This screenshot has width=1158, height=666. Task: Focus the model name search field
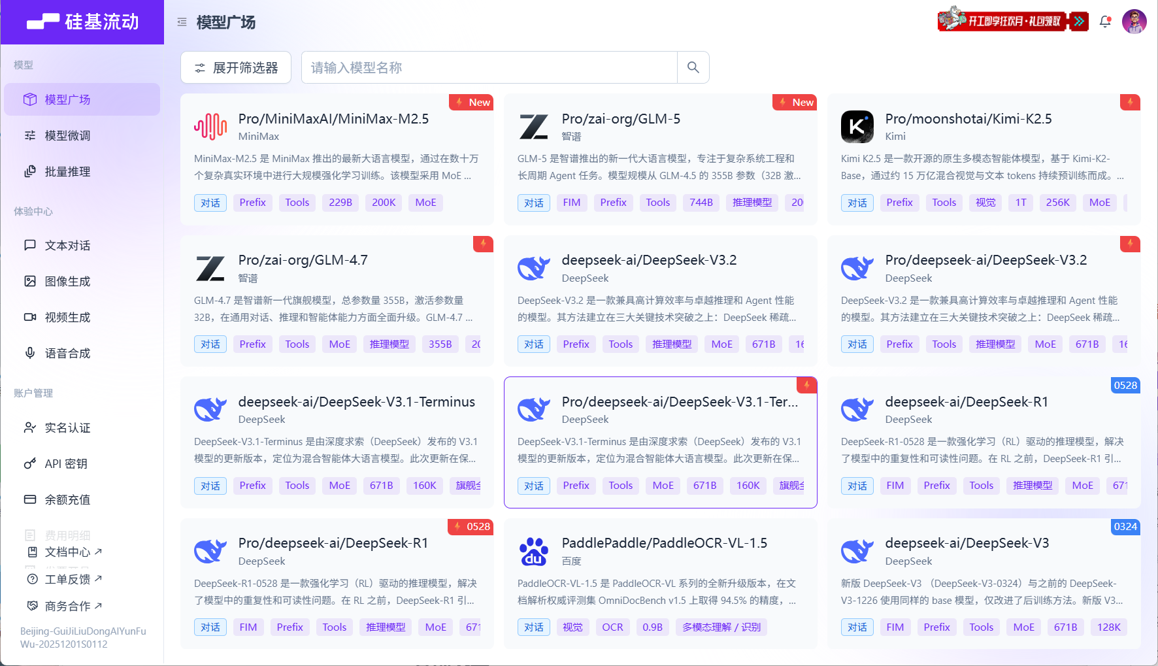pos(489,67)
